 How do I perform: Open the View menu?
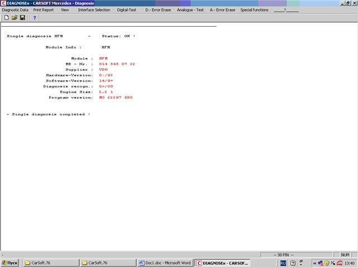pyautogui.click(x=65, y=10)
